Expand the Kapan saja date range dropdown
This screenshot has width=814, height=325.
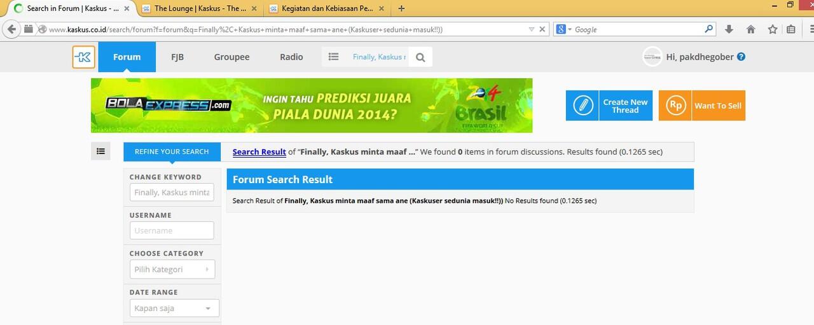point(174,308)
